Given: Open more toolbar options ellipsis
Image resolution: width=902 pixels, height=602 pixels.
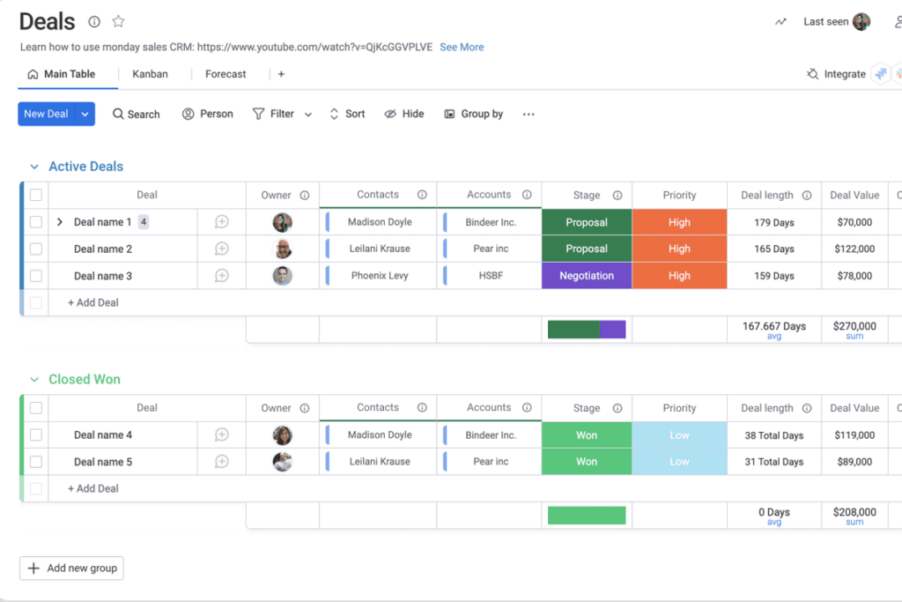Looking at the screenshot, I should (x=529, y=114).
